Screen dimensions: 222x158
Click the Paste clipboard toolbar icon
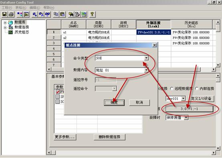(62, 14)
